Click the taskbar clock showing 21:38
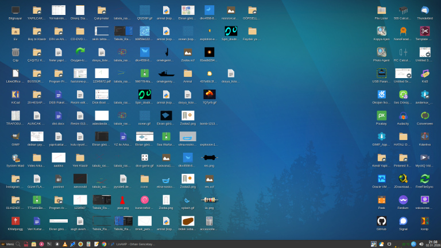Image resolution: width=441 pixels, height=248 pixels. 432,243
